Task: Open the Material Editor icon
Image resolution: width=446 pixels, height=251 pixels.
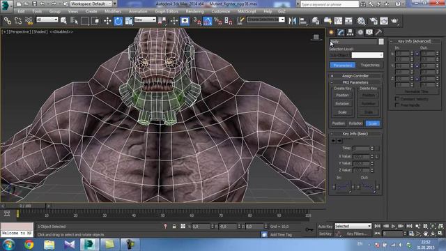Action: coord(361,21)
